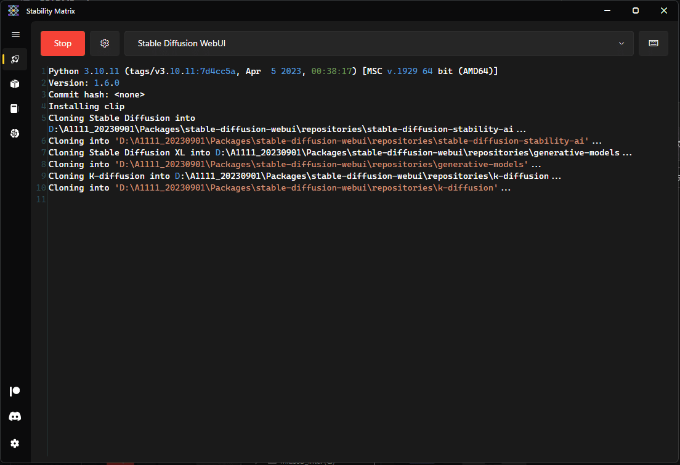Screen dimensions: 680x465
Task: Stop the running package
Action: pos(62,43)
